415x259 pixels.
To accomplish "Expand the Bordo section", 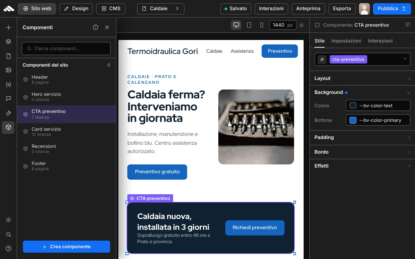I will pos(362,152).
